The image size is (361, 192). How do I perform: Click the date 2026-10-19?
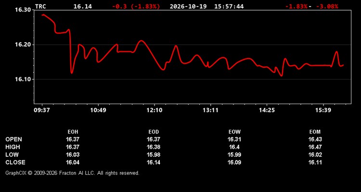click(x=189, y=6)
